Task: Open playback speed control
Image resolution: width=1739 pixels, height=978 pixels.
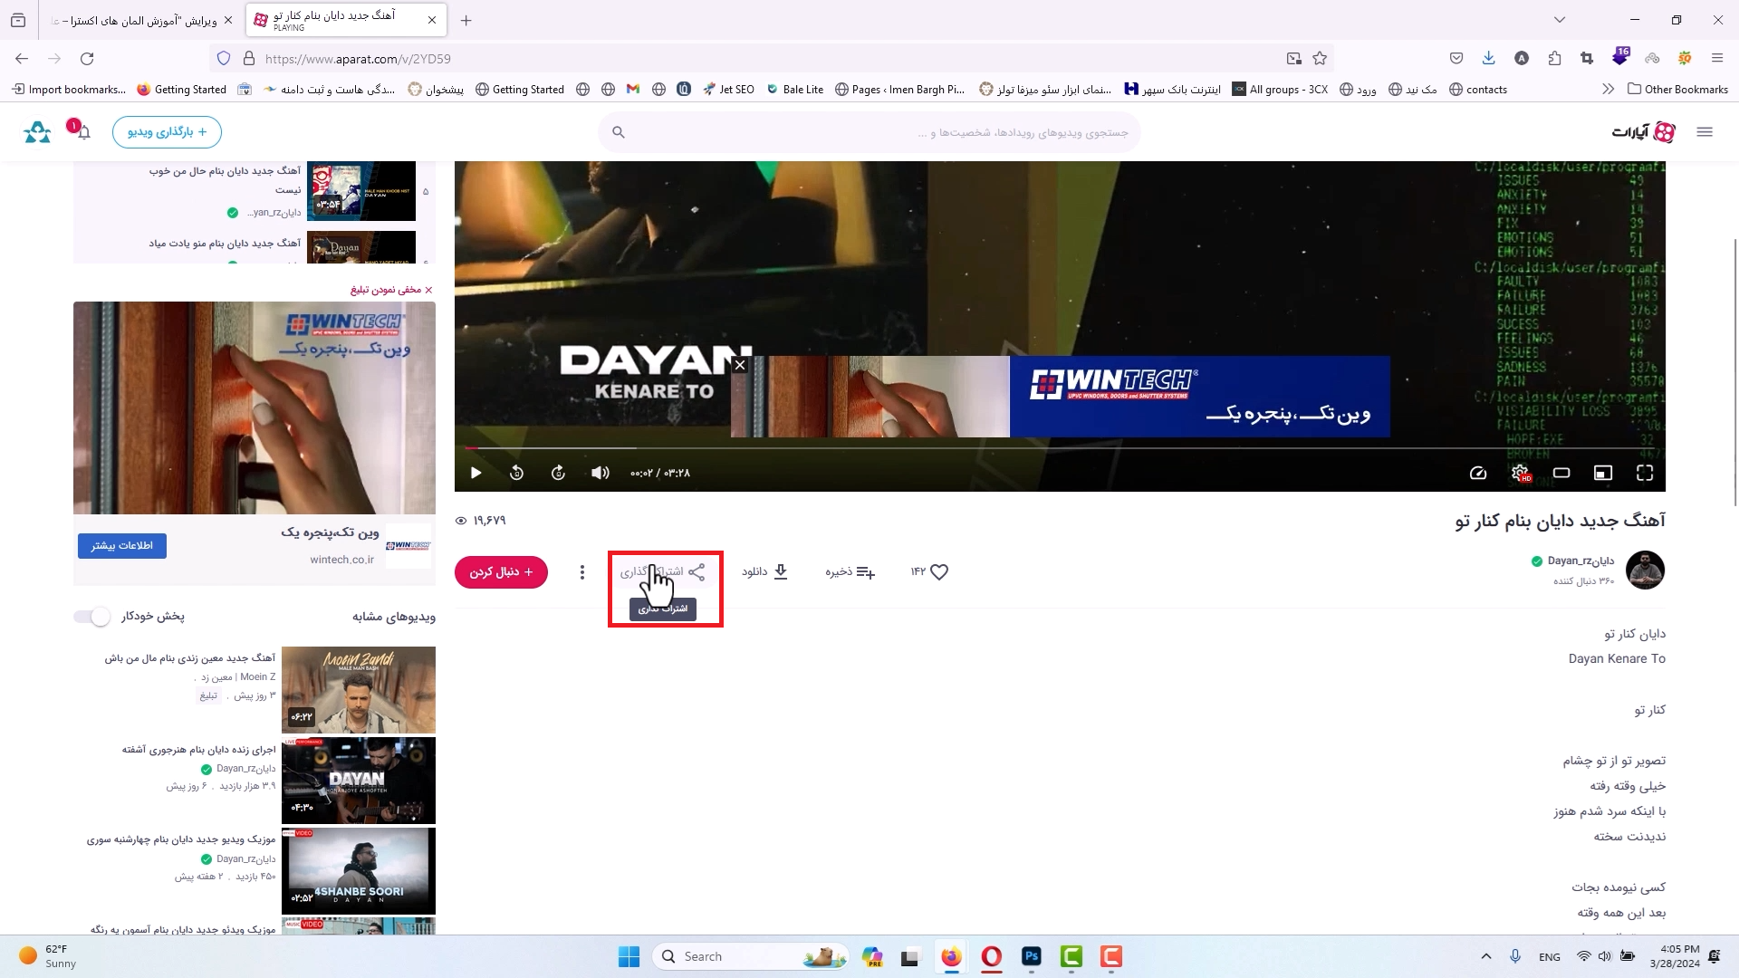Action: pyautogui.click(x=1478, y=473)
